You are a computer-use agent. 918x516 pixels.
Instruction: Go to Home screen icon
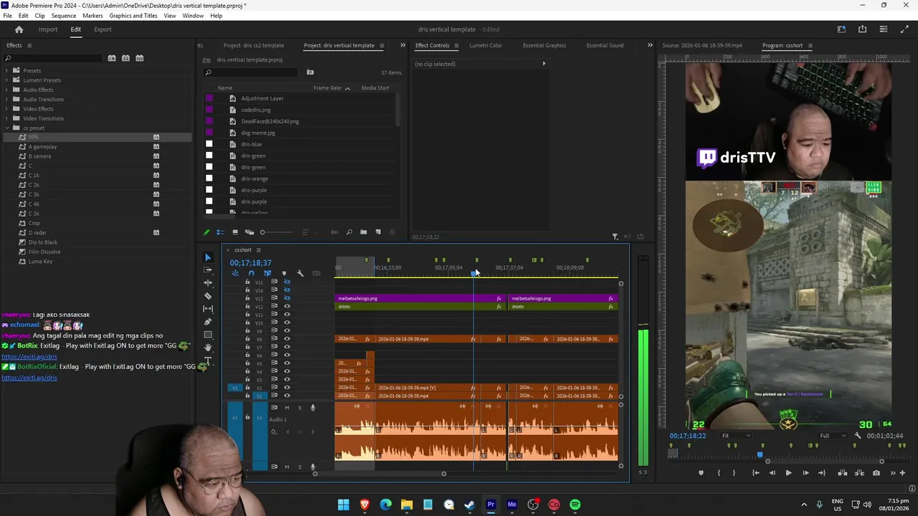pyautogui.click(x=19, y=29)
